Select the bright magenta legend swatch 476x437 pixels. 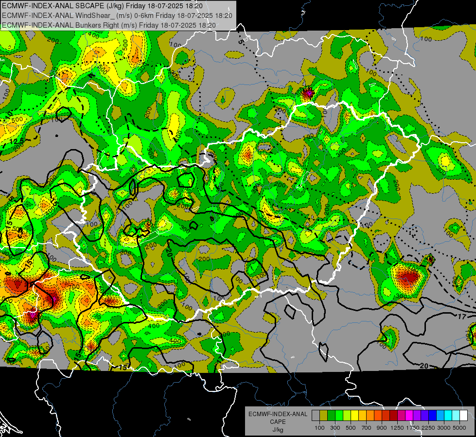tap(409, 416)
